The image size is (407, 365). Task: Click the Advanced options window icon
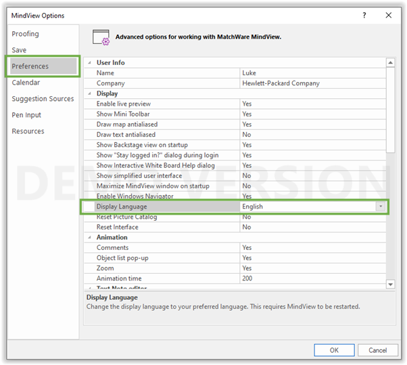click(101, 37)
